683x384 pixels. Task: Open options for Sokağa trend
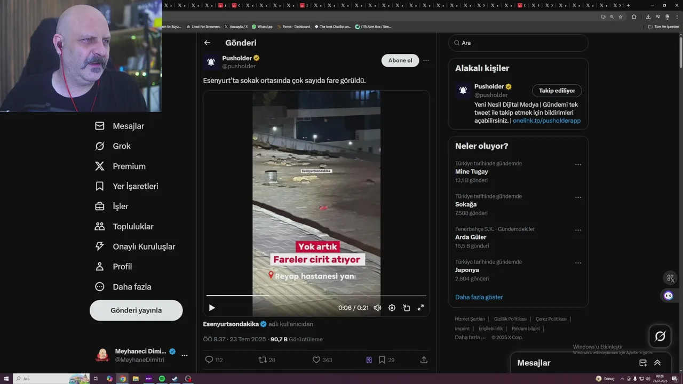click(x=578, y=197)
